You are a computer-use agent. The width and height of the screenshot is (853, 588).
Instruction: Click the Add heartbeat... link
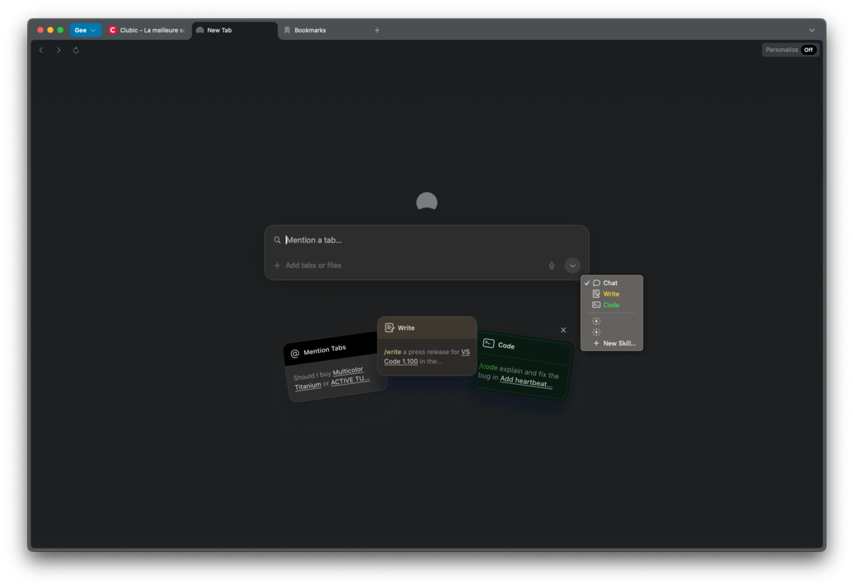point(526,383)
